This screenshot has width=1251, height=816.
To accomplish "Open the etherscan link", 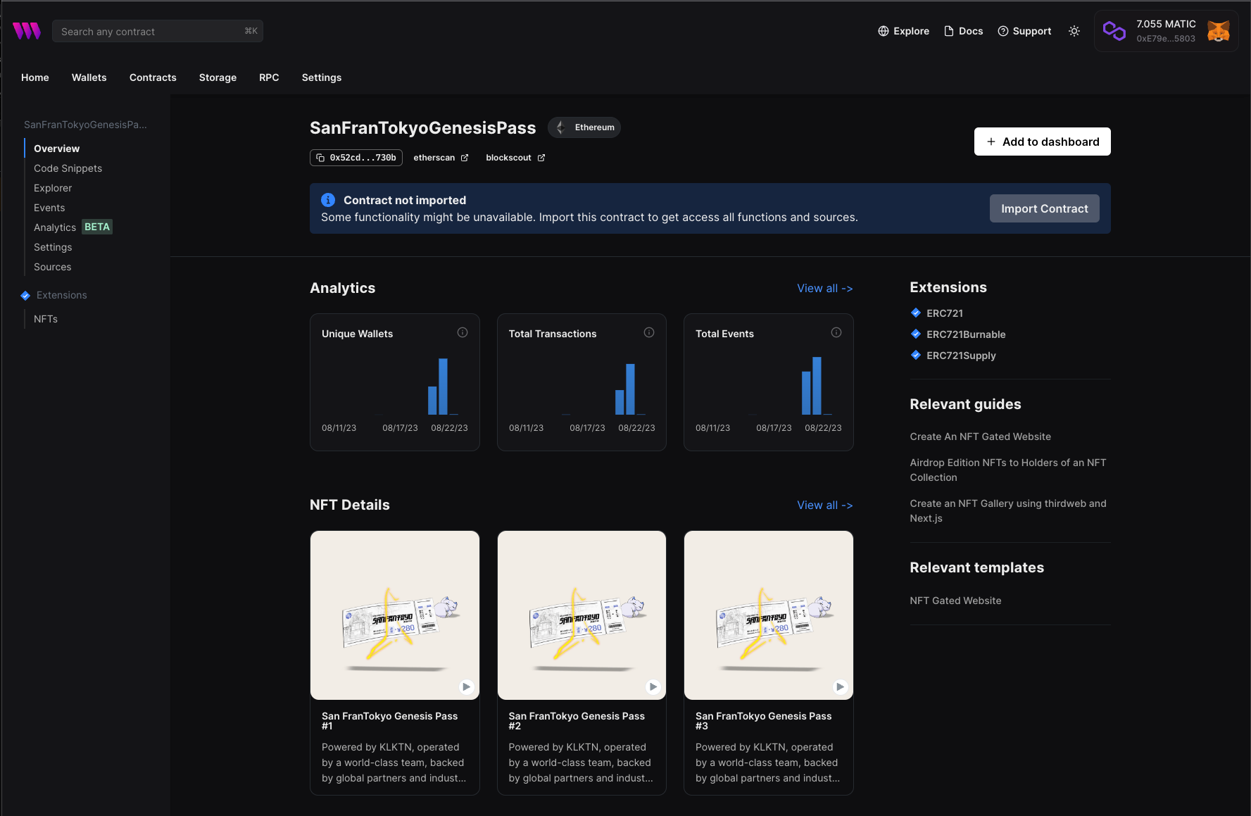I will tap(441, 158).
